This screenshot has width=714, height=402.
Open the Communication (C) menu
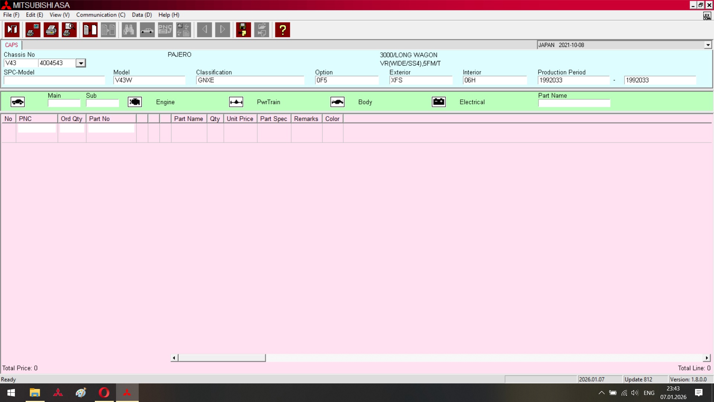[101, 15]
